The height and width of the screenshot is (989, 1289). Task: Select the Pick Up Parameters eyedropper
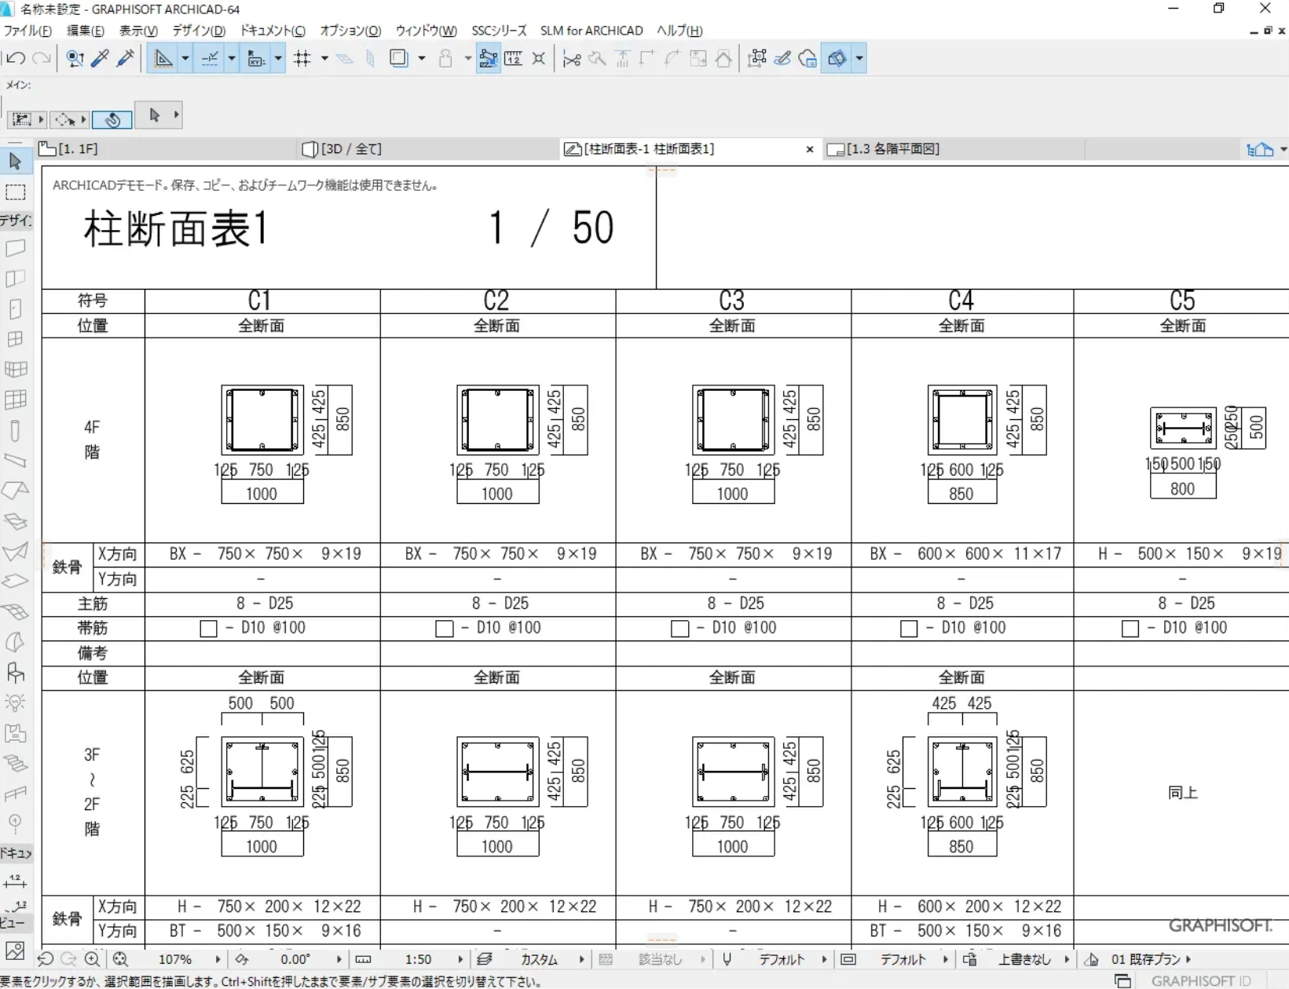pyautogui.click(x=100, y=58)
